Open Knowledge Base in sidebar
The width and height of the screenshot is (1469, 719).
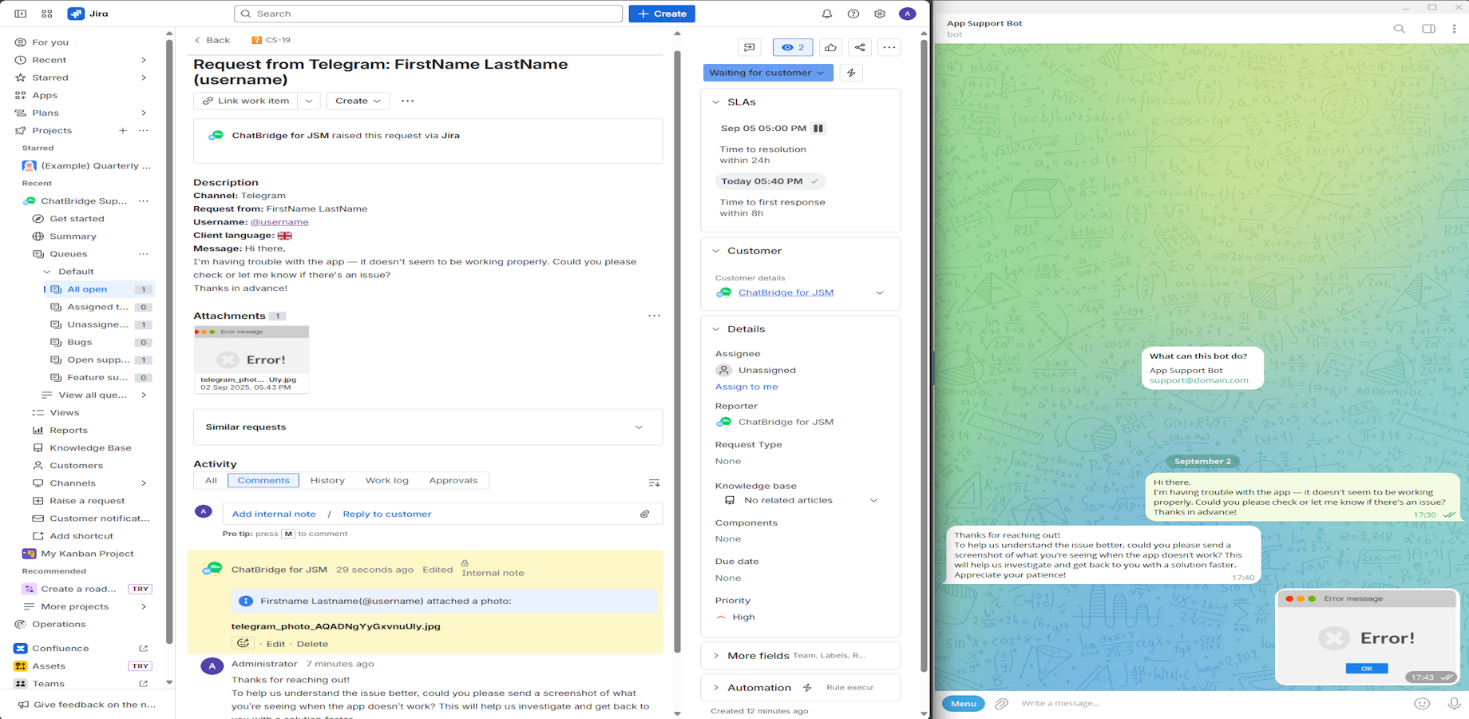point(91,448)
